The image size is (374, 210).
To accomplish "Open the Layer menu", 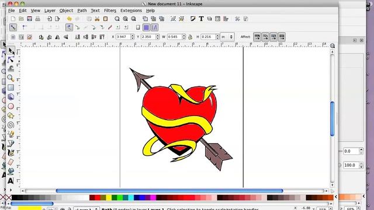I will coord(50,10).
